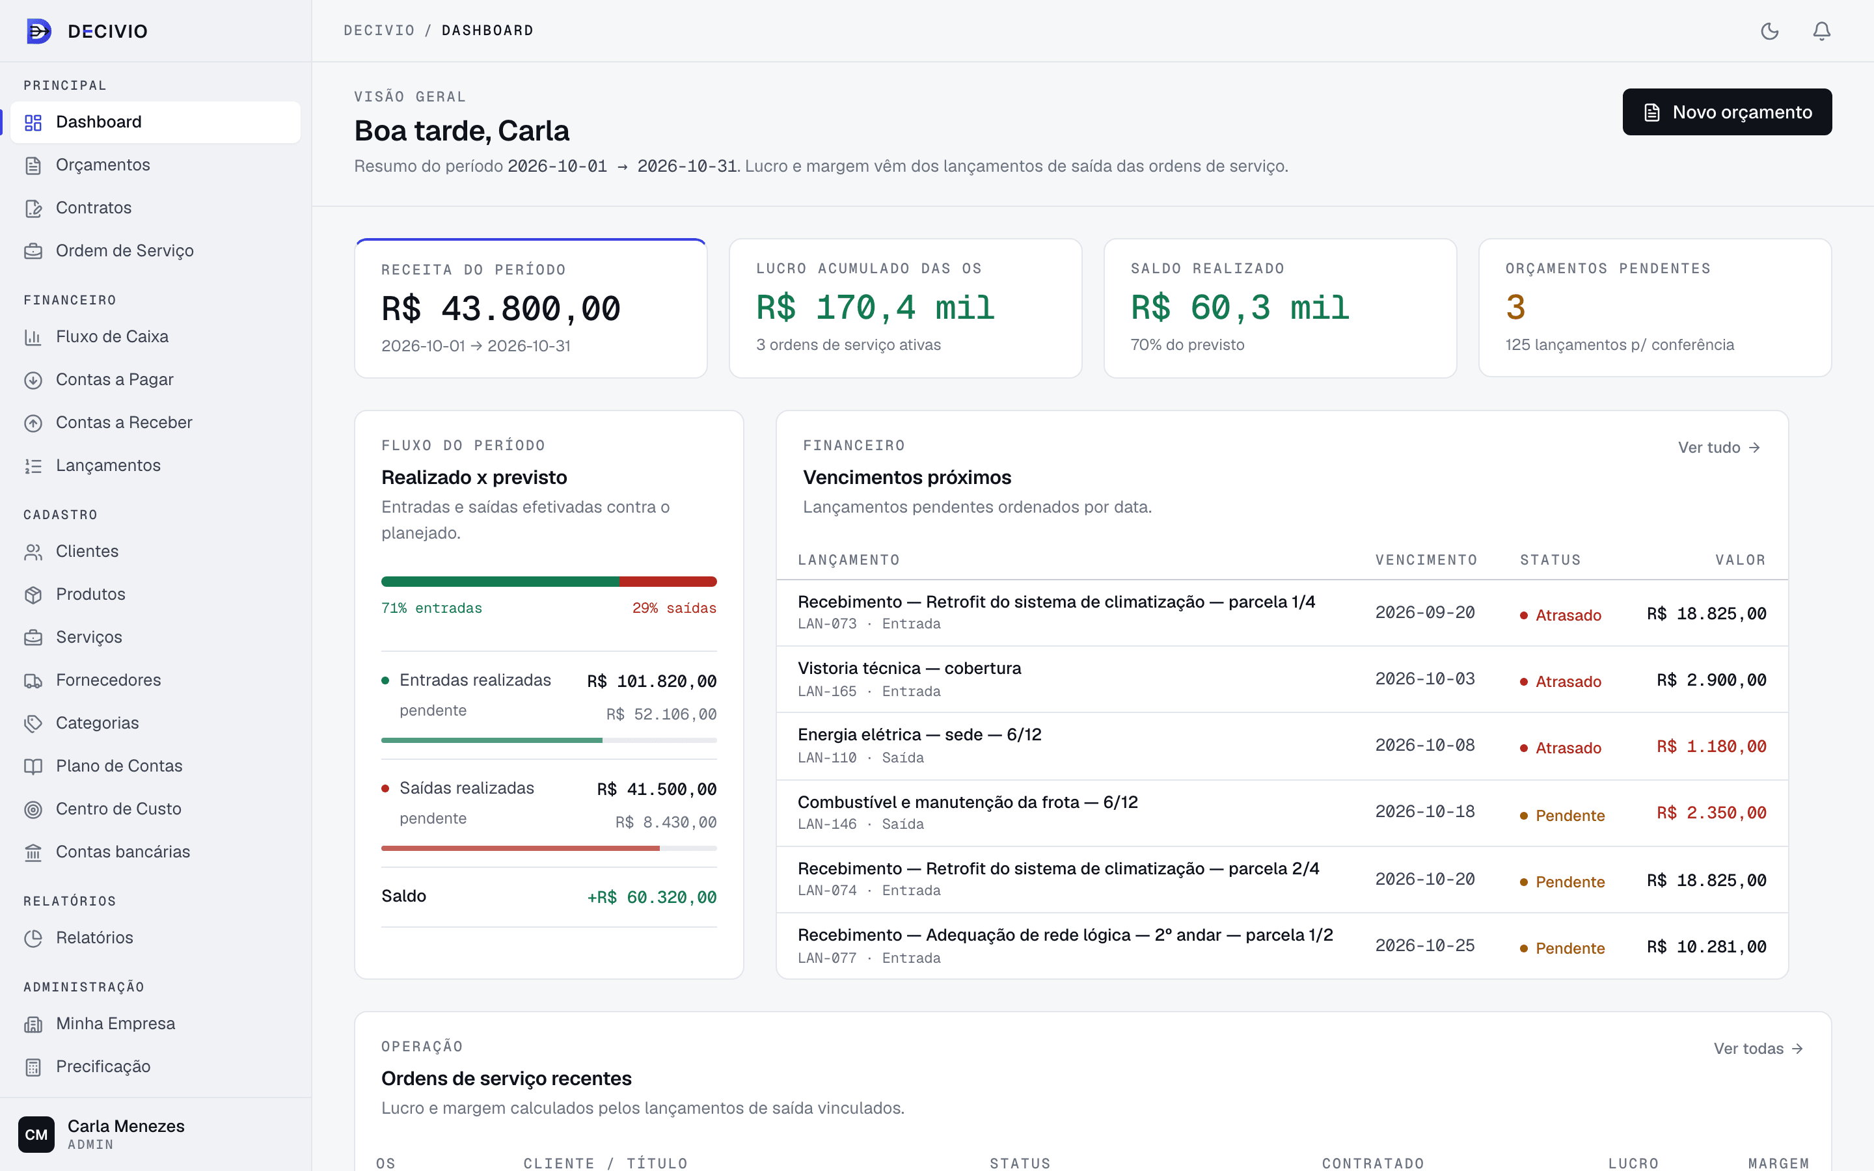
Task: Click the entradas versus saídas progress bar
Action: pos(549,581)
